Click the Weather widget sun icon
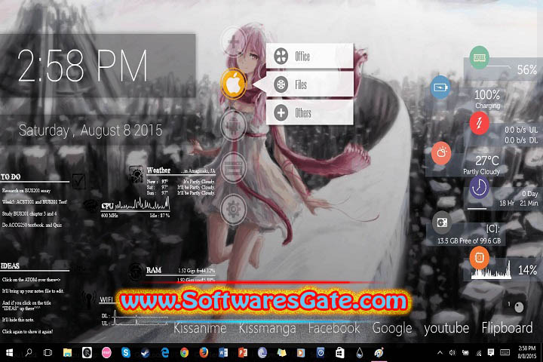Viewport: 543px width, 362px height. (136, 174)
